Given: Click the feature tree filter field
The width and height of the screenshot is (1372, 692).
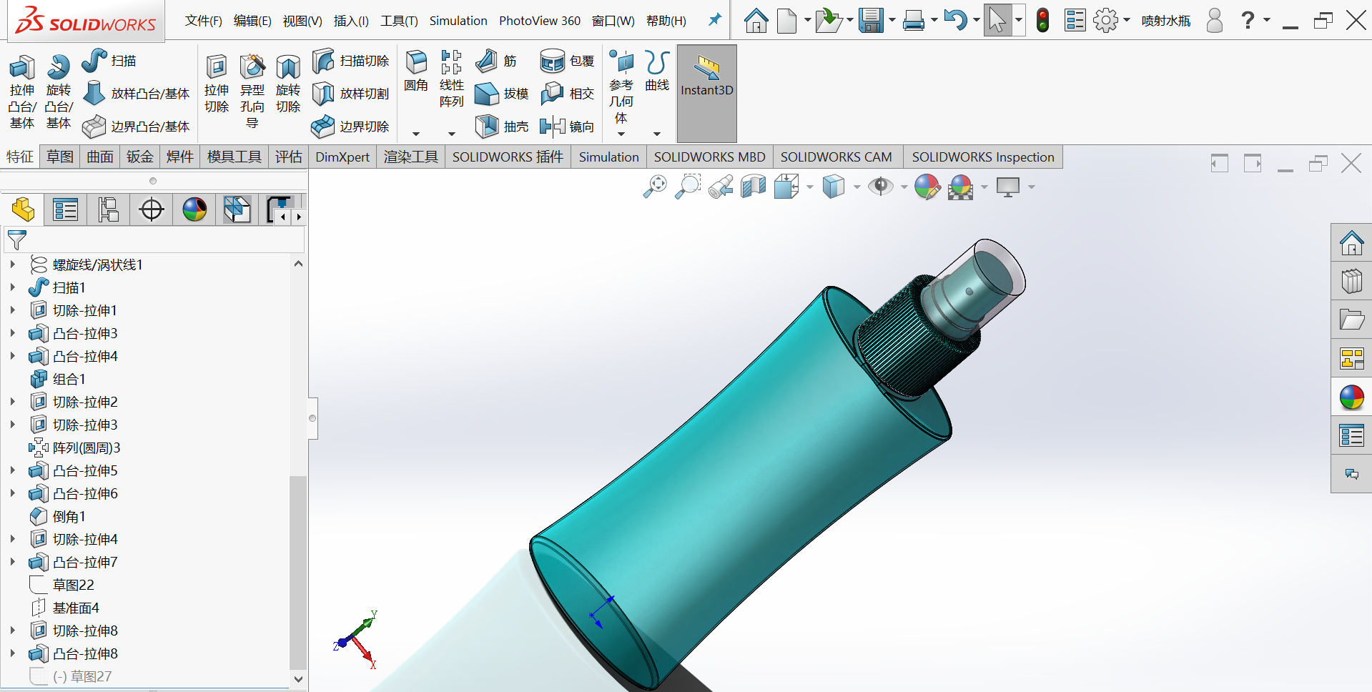Looking at the screenshot, I should [x=154, y=240].
